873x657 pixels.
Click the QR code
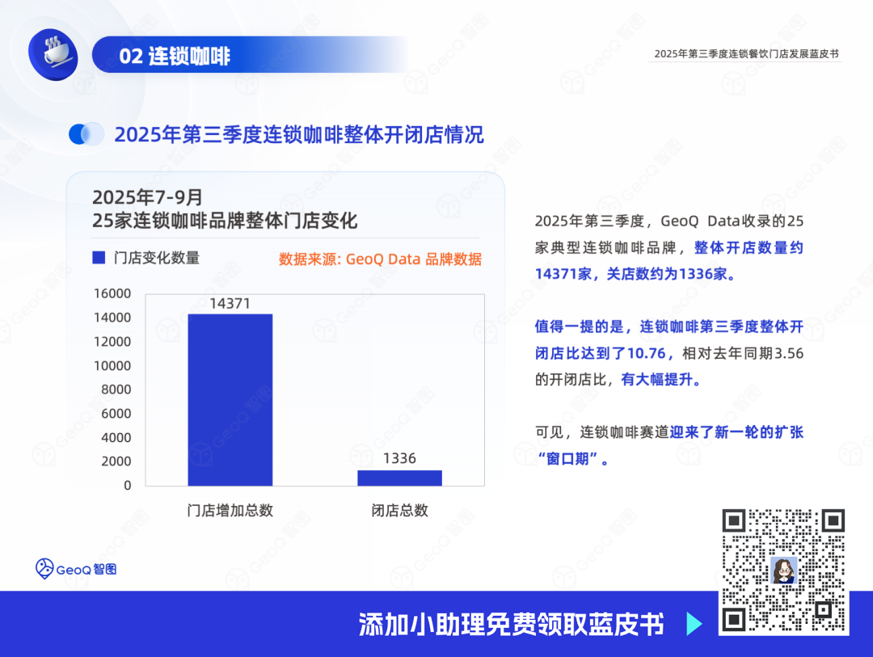783,571
